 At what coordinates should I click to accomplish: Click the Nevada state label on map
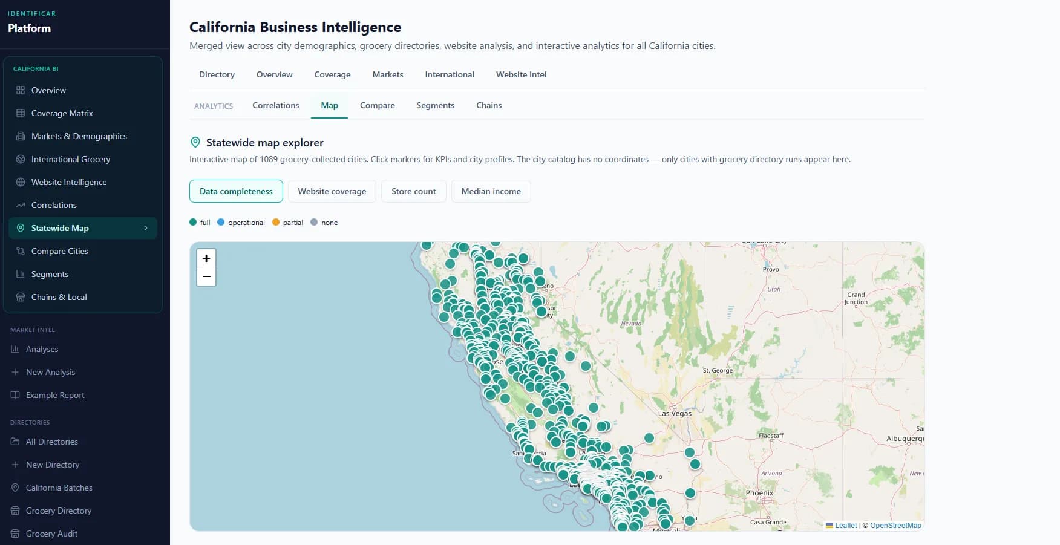[x=631, y=324]
